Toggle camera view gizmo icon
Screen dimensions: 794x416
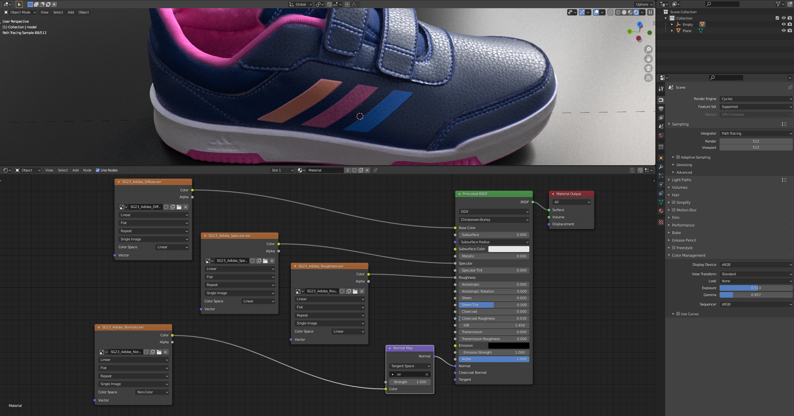click(648, 68)
